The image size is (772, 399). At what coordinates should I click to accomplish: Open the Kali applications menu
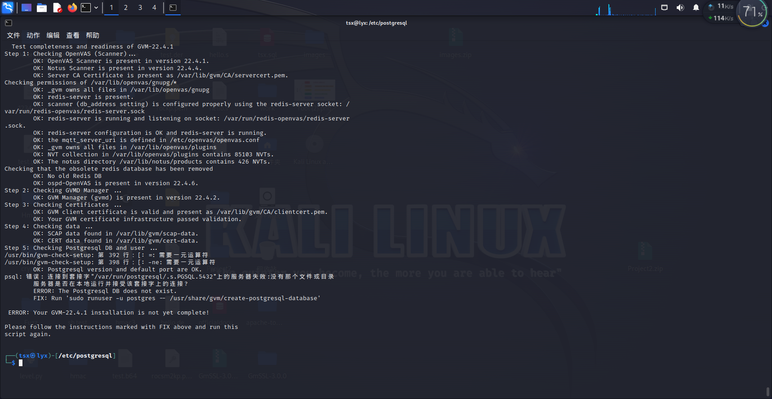(x=8, y=7)
